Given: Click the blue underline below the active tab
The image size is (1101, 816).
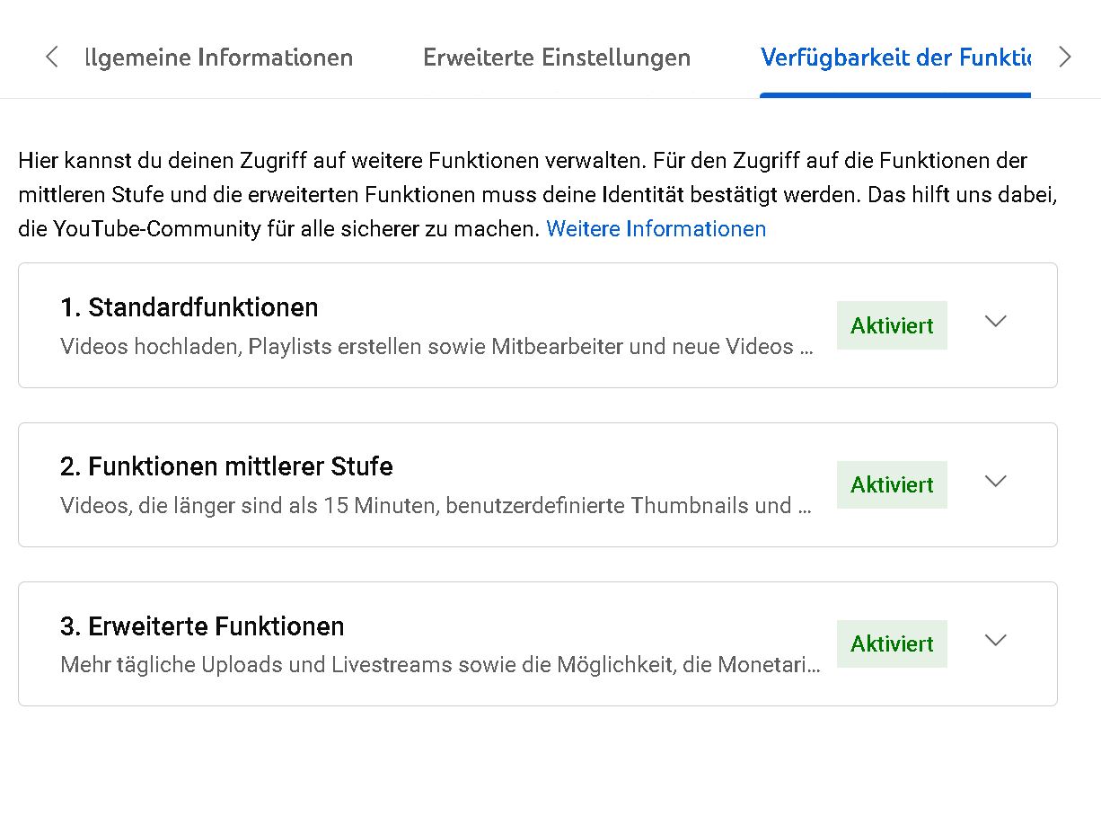Looking at the screenshot, I should (894, 94).
